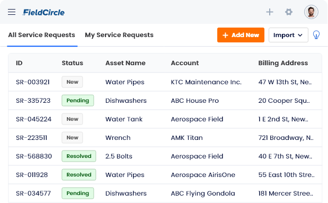The width and height of the screenshot is (328, 203).
Task: Click AMK Titan account
Action: (x=187, y=138)
